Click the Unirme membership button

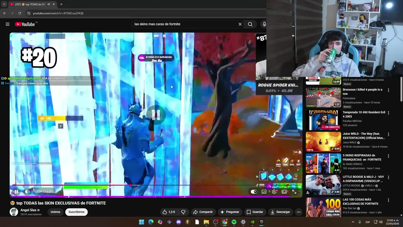coord(55,212)
